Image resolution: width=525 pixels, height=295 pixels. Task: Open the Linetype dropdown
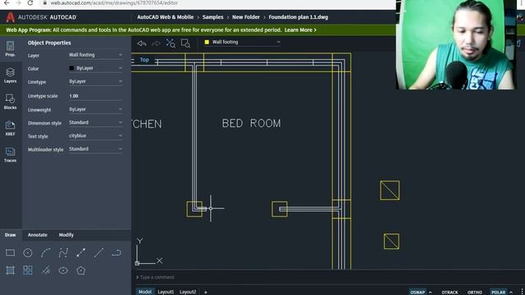coord(95,82)
